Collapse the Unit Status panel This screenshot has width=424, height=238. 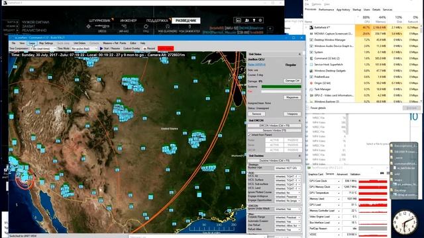tap(299, 54)
